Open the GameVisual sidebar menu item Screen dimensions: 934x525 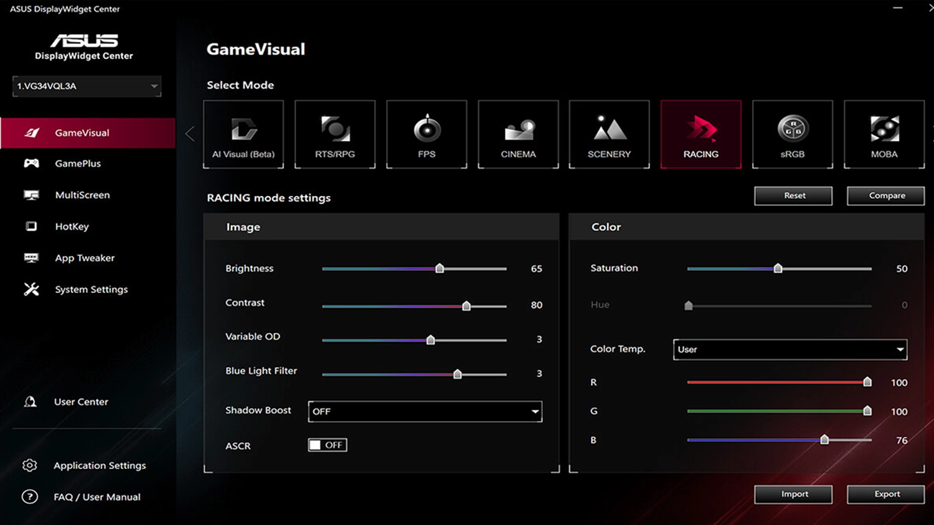click(88, 132)
